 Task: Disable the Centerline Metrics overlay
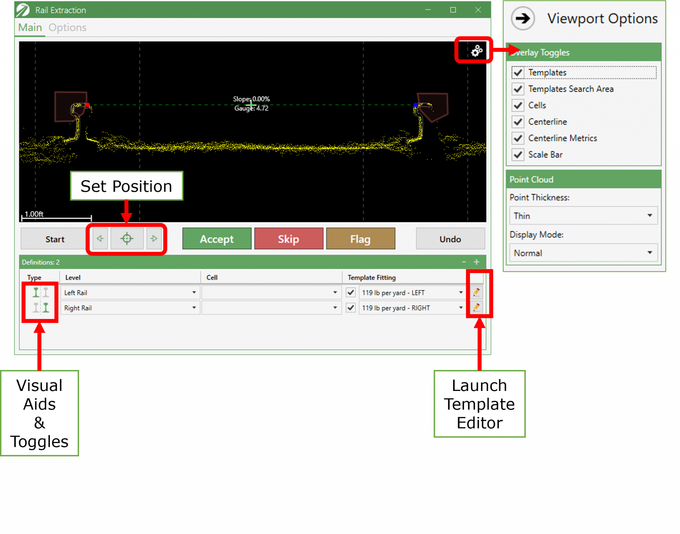coord(518,138)
